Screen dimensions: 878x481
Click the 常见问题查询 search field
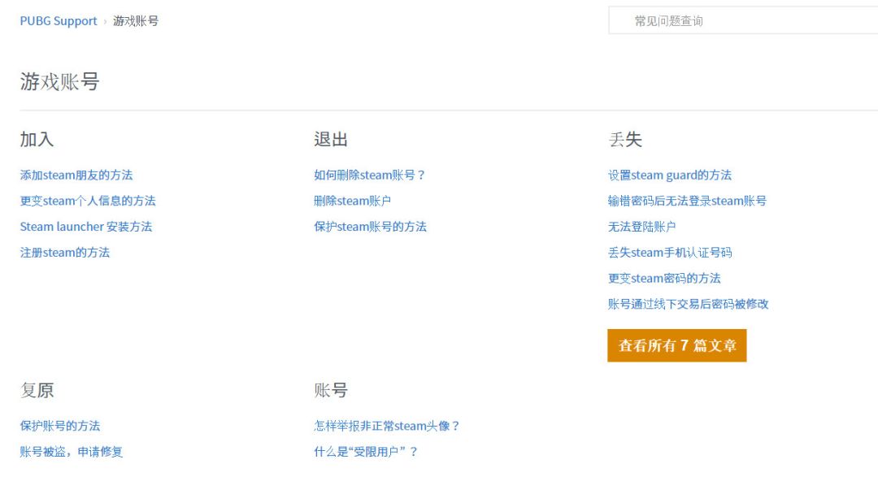pos(742,21)
